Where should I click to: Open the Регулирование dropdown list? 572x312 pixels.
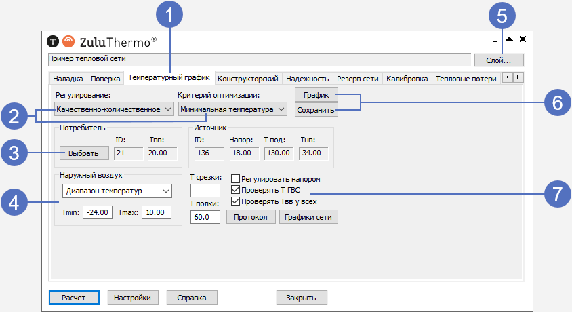(114, 109)
